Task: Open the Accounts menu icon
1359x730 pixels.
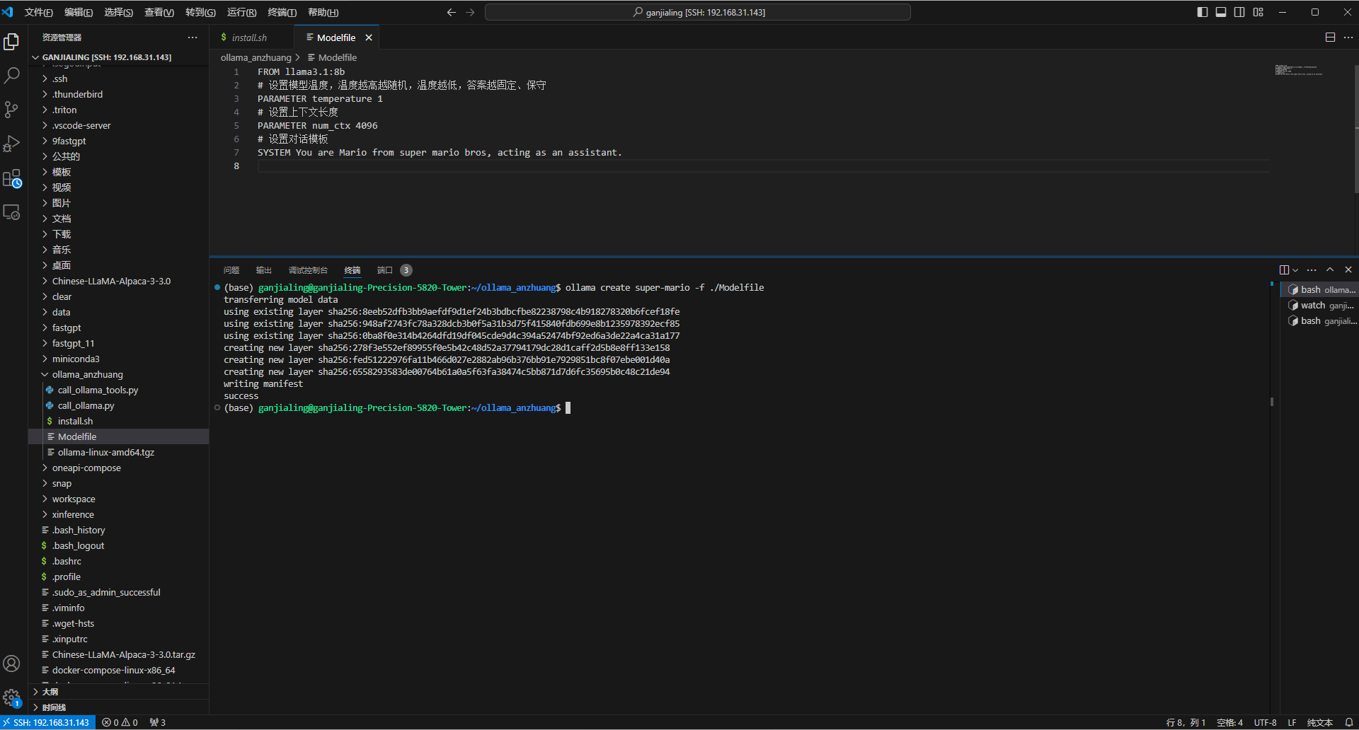Action: click(11, 664)
